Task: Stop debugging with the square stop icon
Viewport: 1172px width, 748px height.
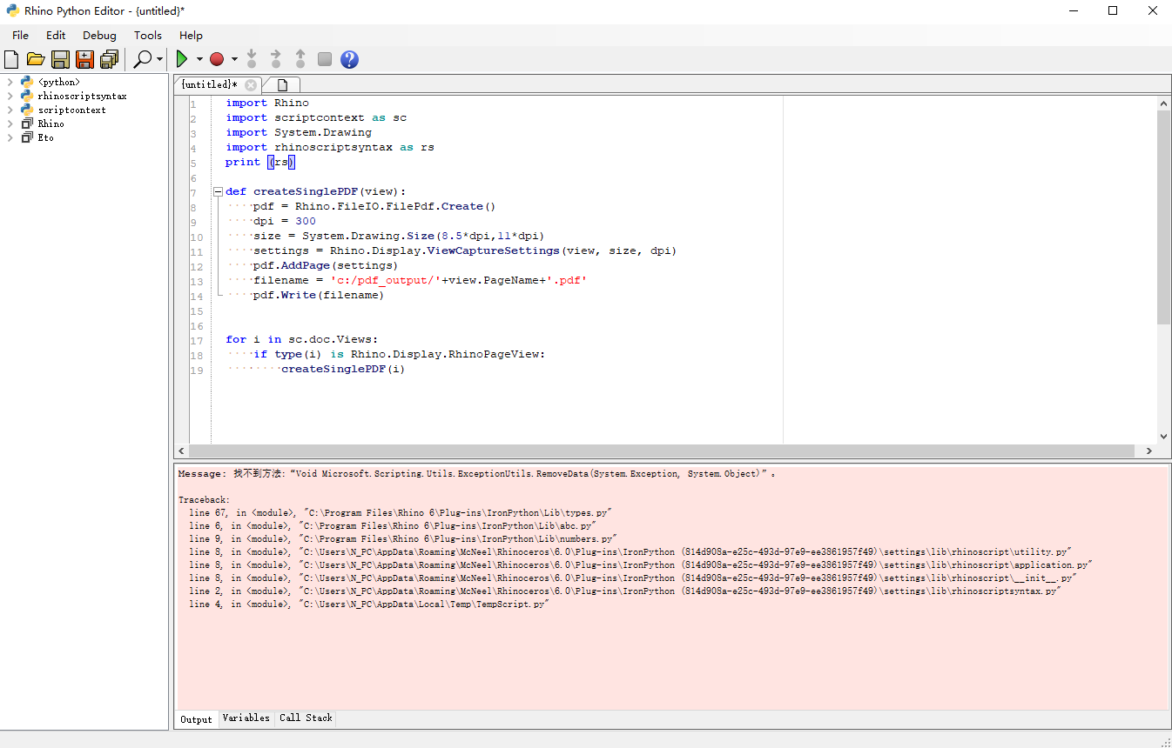Action: pos(325,59)
